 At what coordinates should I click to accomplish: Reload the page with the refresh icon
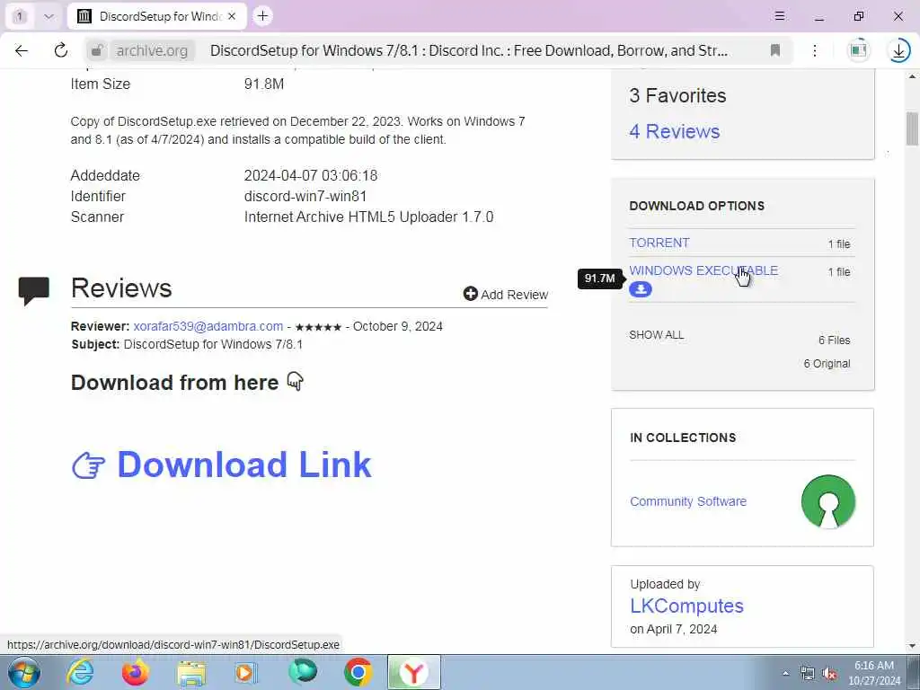click(60, 50)
